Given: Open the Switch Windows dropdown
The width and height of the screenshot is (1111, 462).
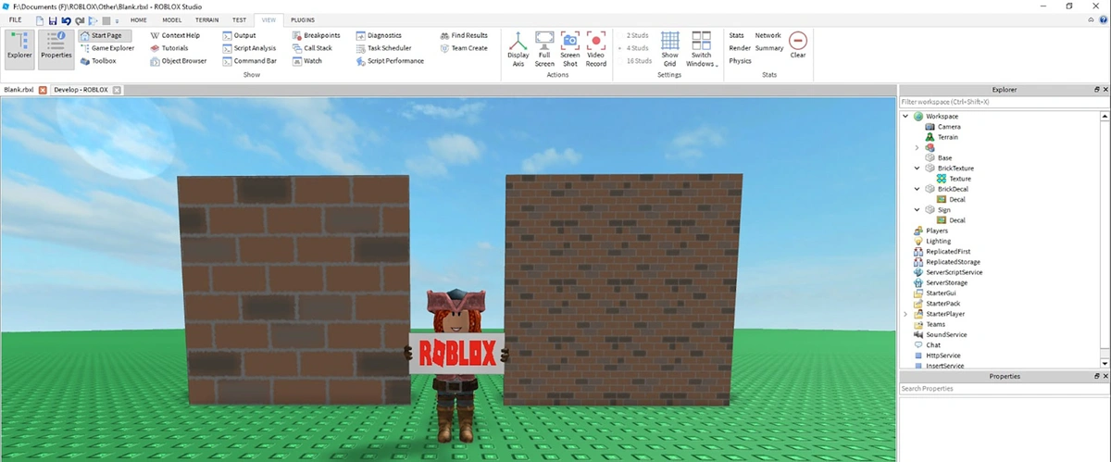Looking at the screenshot, I should [x=702, y=49].
